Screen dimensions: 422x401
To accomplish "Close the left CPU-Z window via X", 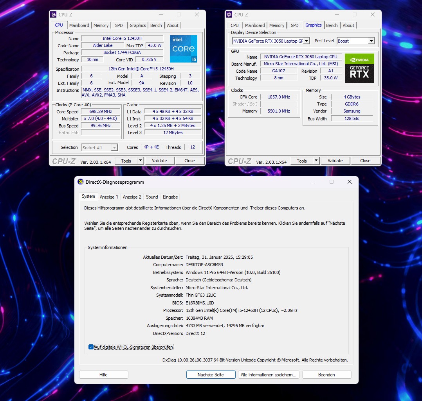I will pos(197,14).
